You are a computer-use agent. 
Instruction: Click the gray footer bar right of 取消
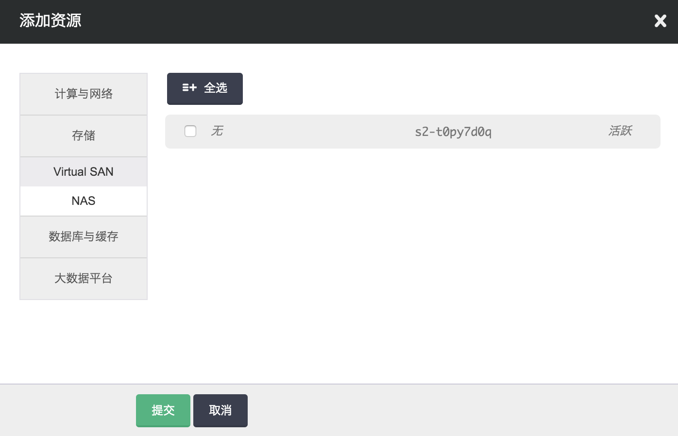461,410
